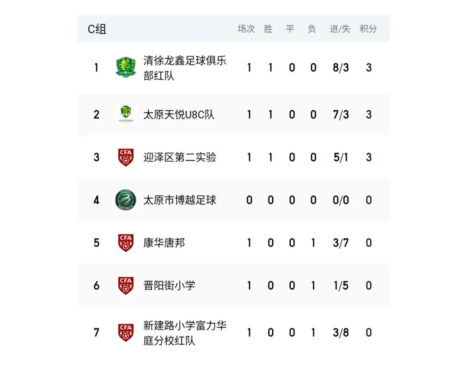Open the 康华唐邦 team name

point(164,242)
